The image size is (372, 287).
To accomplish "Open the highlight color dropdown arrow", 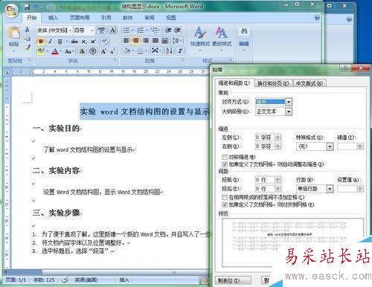I will (x=47, y=51).
